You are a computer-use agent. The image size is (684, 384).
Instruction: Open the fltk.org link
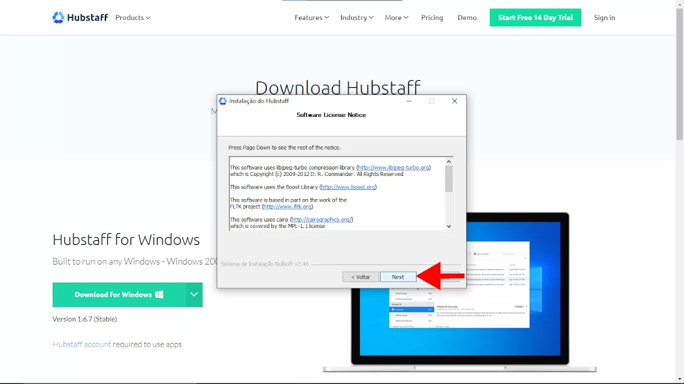(287, 207)
